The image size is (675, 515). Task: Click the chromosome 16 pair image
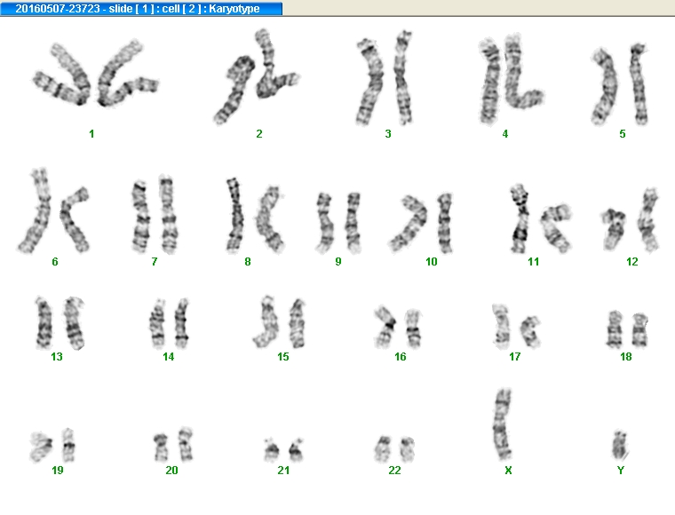(397, 327)
